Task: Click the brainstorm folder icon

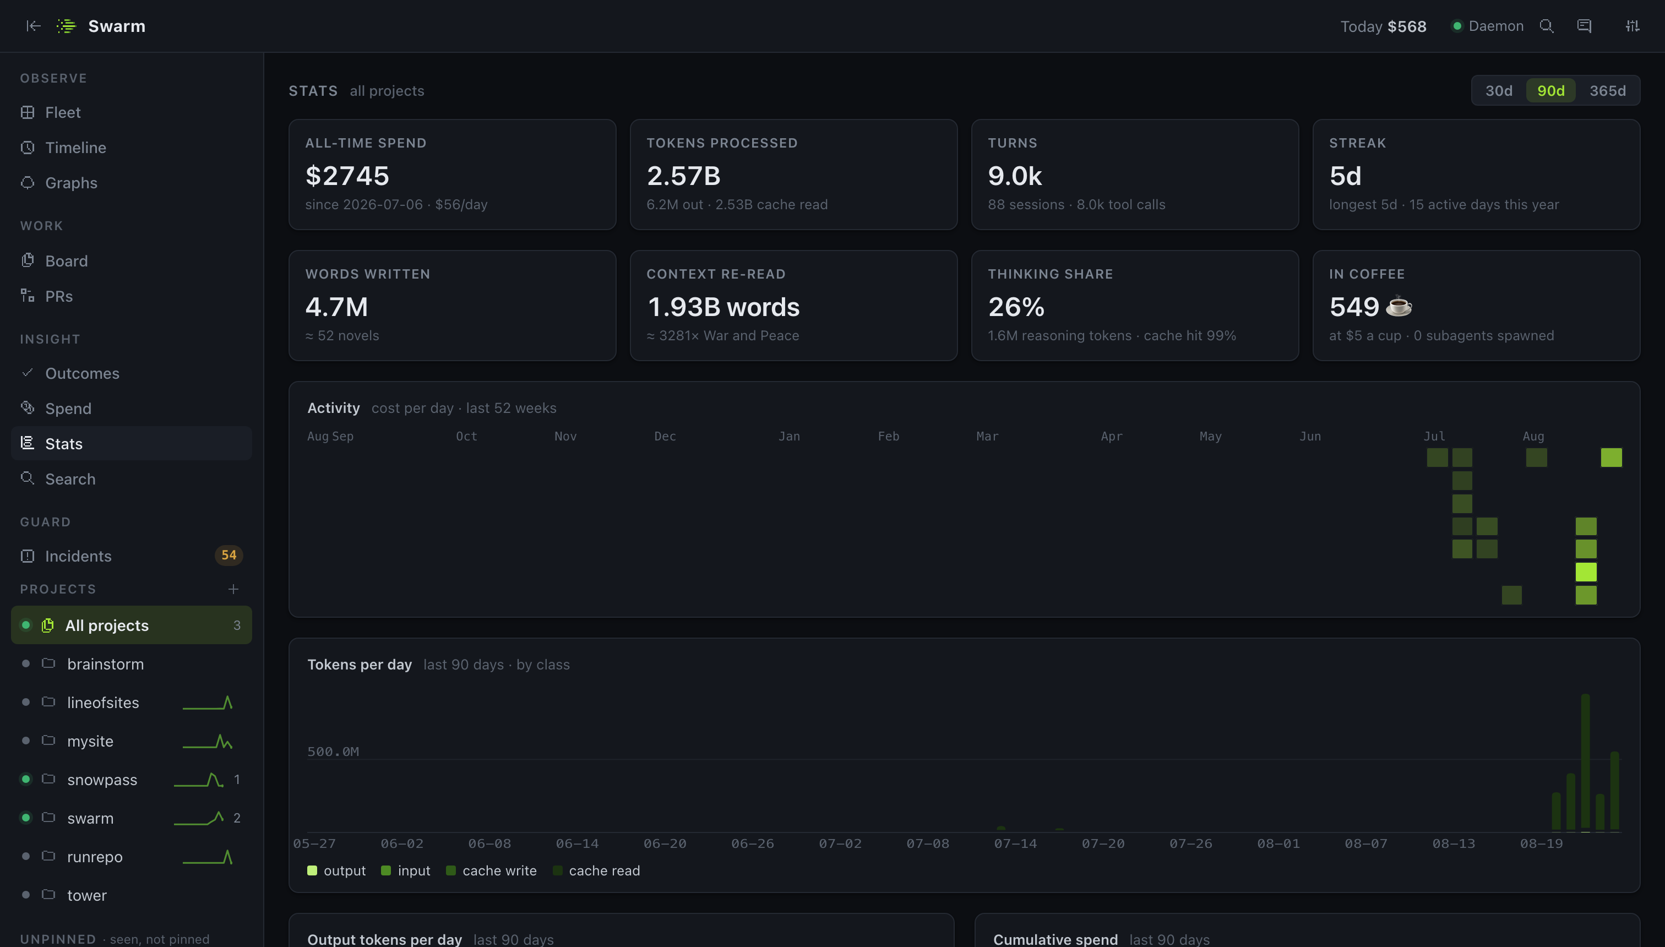Action: point(48,663)
